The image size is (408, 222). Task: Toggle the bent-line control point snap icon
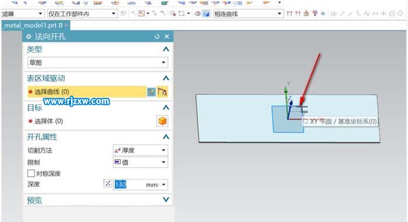coord(358,14)
